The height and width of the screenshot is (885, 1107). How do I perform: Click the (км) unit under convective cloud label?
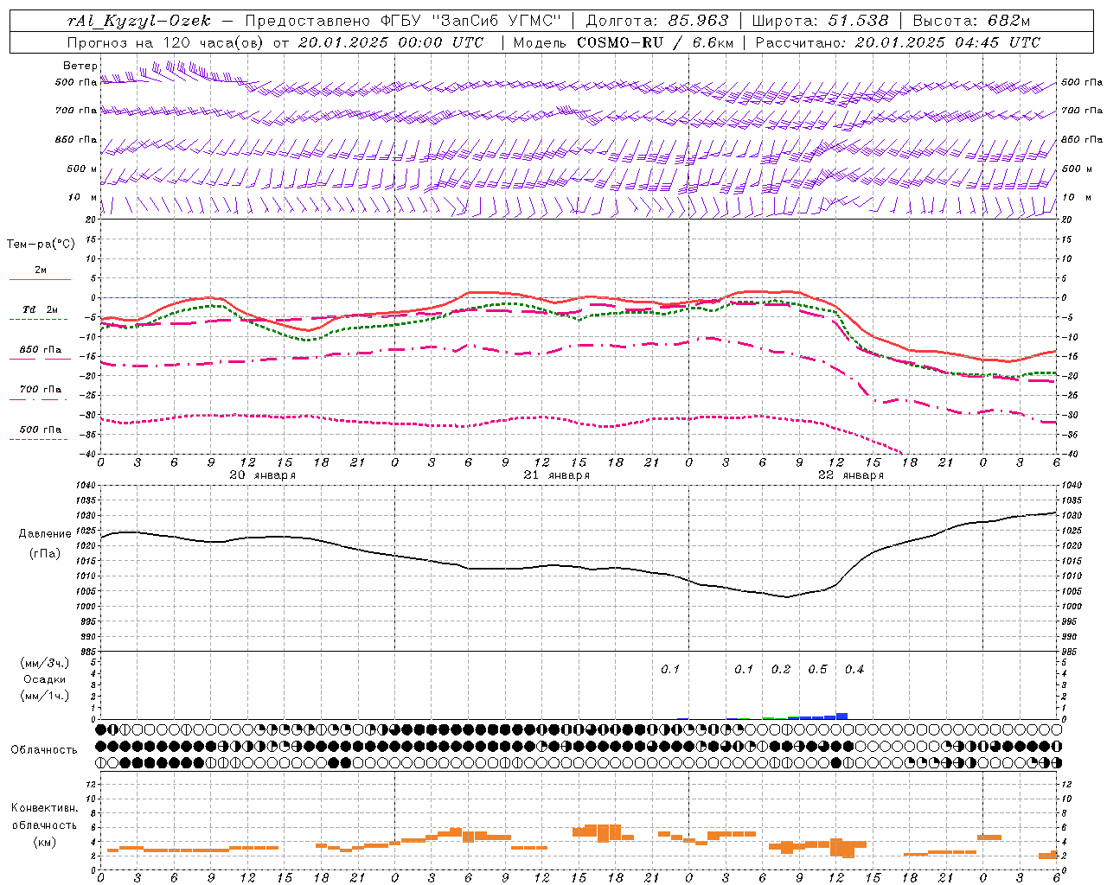[44, 842]
